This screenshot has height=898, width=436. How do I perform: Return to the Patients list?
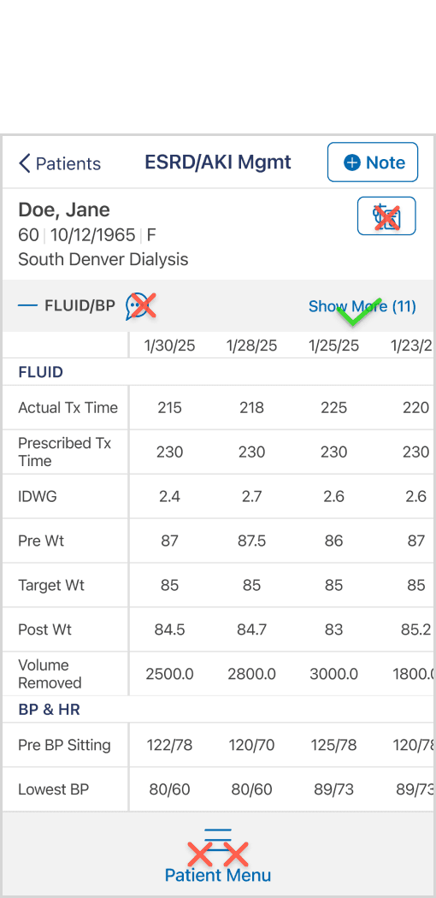click(x=60, y=163)
